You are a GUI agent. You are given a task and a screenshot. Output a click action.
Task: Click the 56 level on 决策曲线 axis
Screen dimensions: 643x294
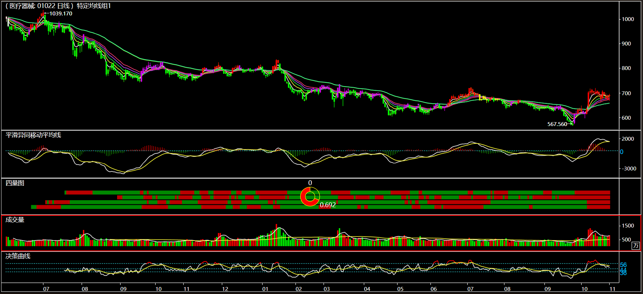623,265
